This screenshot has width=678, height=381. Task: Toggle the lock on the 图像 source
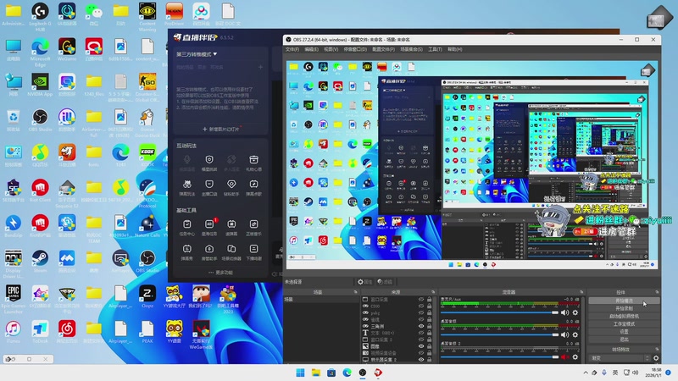[x=430, y=346]
